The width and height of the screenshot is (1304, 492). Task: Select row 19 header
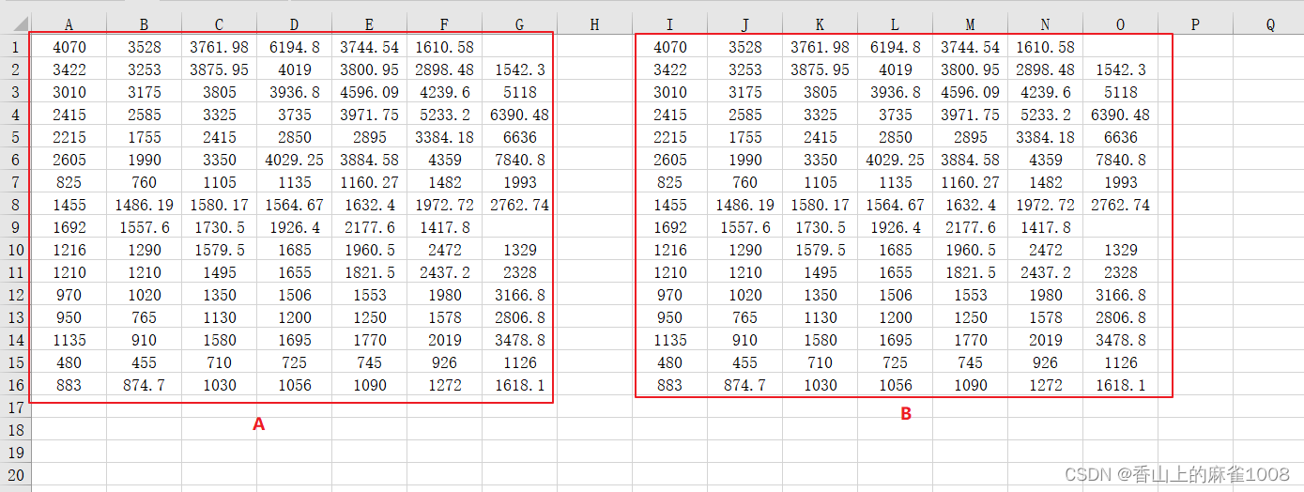[x=16, y=453]
